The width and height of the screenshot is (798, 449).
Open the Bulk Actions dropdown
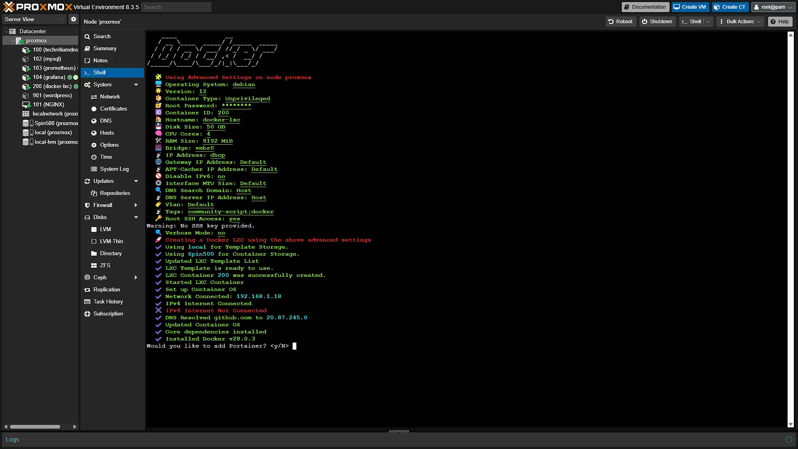point(741,22)
